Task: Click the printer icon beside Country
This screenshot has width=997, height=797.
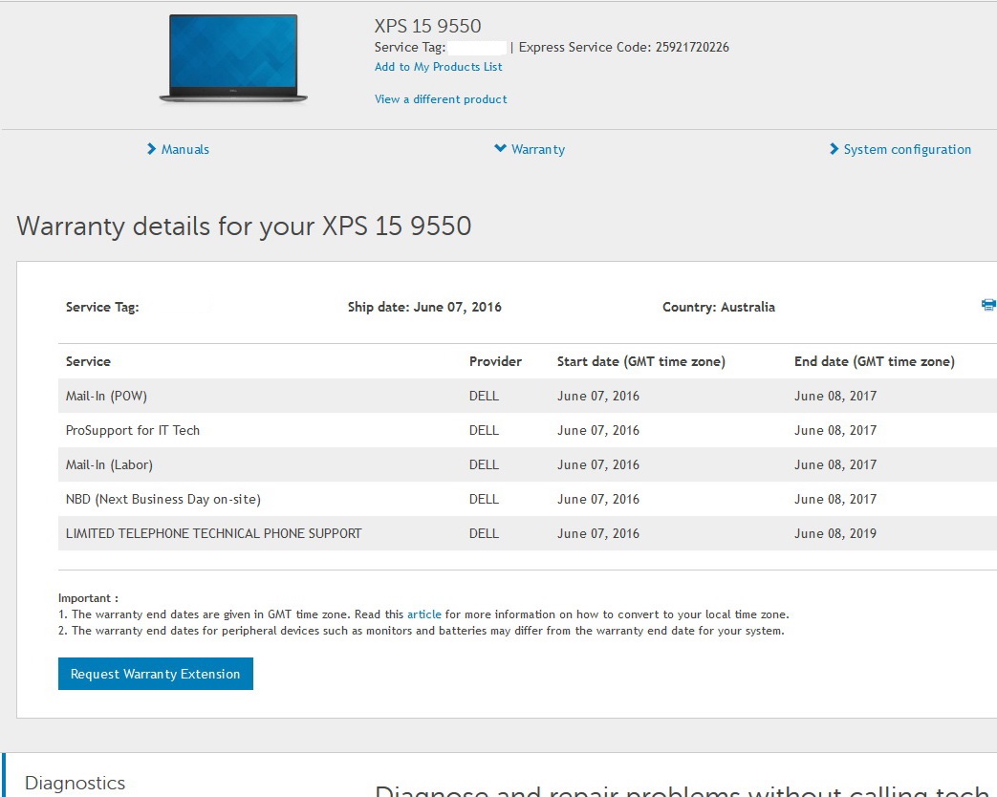Action: pyautogui.click(x=988, y=305)
